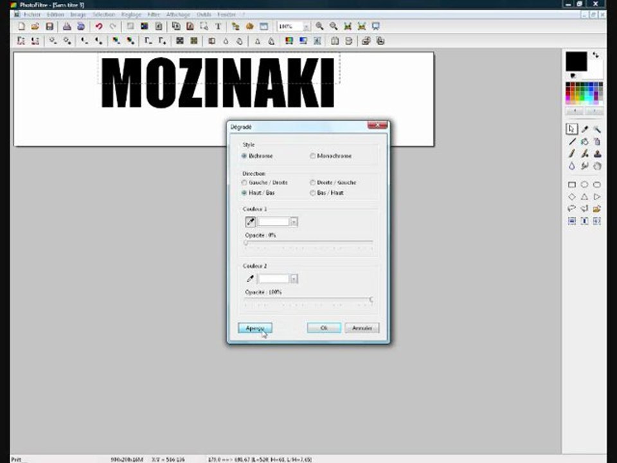Click the Zoom out magnifier icon
617x463 pixels.
click(x=334, y=26)
